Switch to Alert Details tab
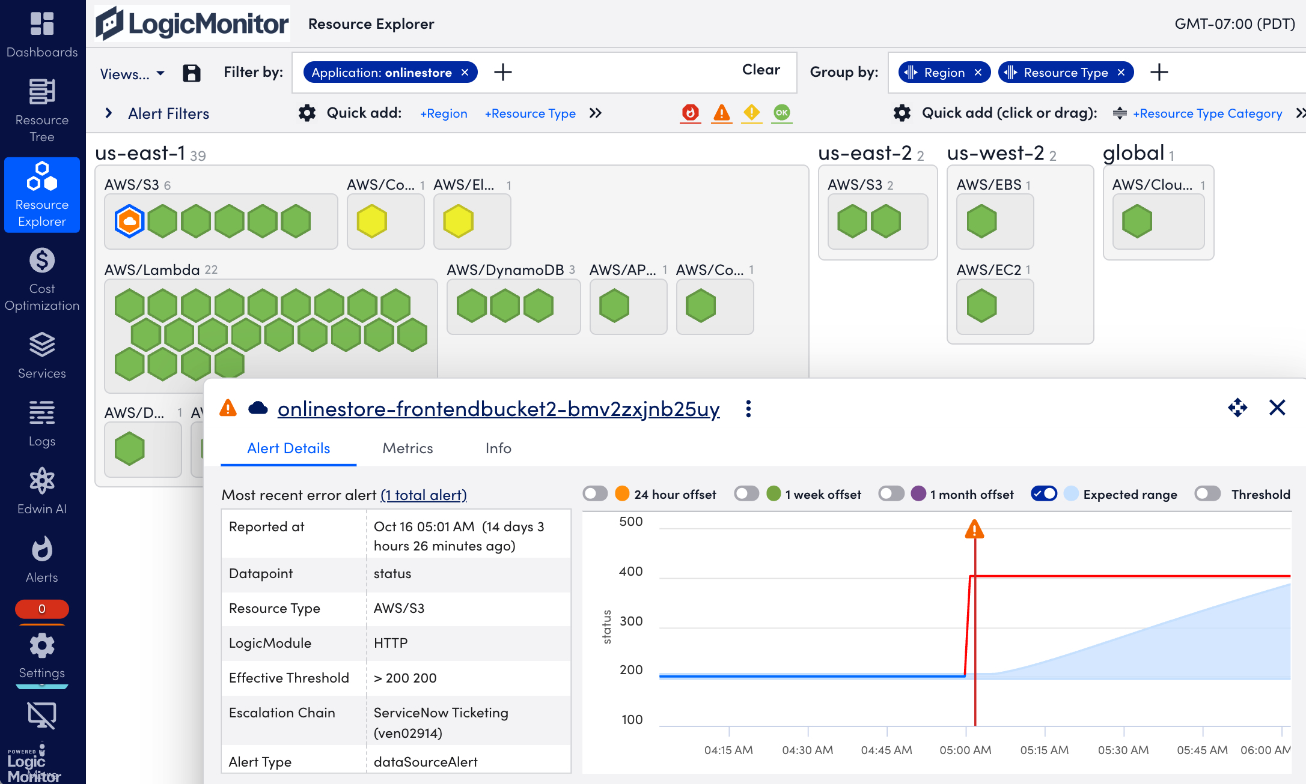The width and height of the screenshot is (1306, 784). click(x=288, y=448)
